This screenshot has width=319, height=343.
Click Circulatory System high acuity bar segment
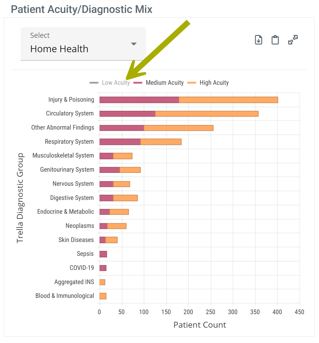[207, 114]
